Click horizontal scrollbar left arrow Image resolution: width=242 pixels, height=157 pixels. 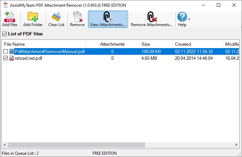coord(5,145)
